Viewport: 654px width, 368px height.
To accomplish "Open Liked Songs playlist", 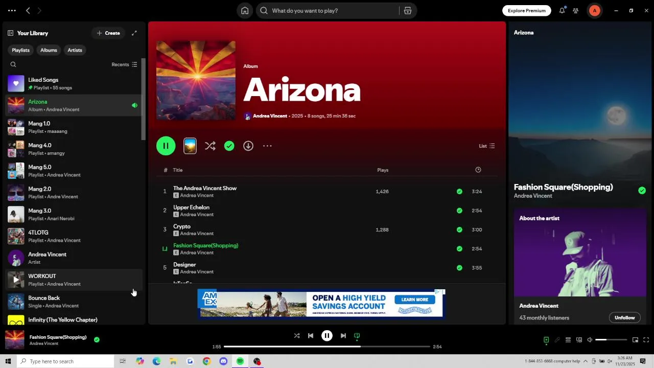I will 74,83.
